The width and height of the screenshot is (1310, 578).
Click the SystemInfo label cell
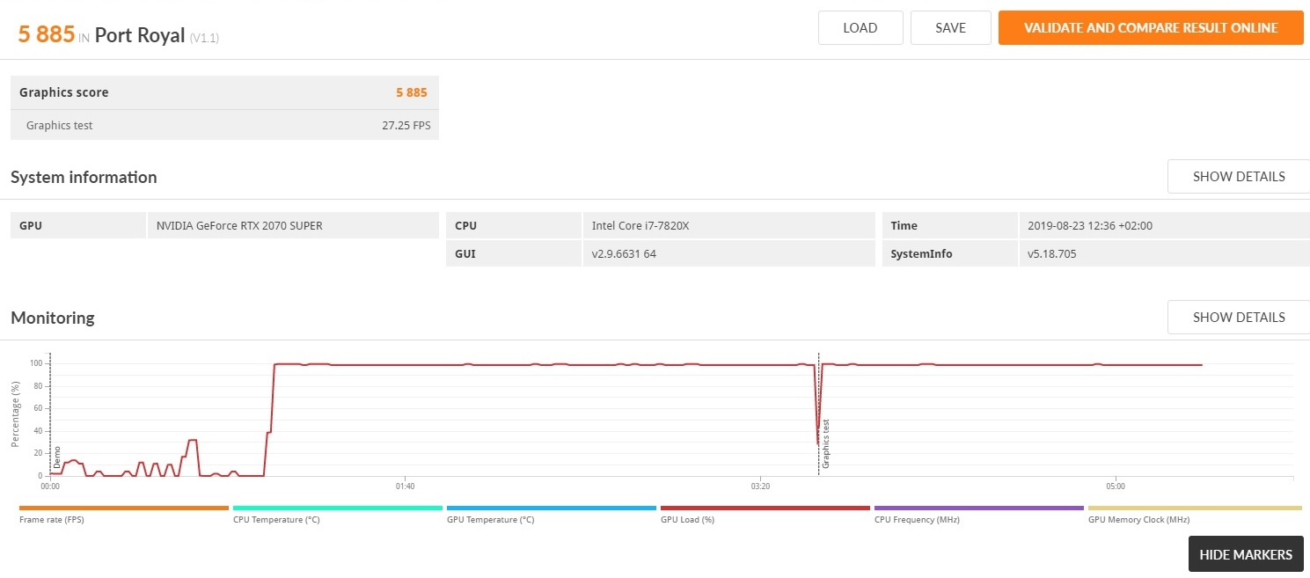click(949, 253)
